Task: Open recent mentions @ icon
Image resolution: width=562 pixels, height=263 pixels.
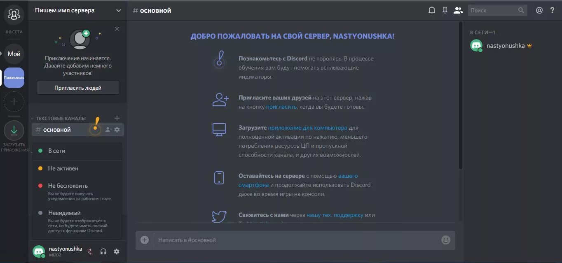Action: coord(539,10)
